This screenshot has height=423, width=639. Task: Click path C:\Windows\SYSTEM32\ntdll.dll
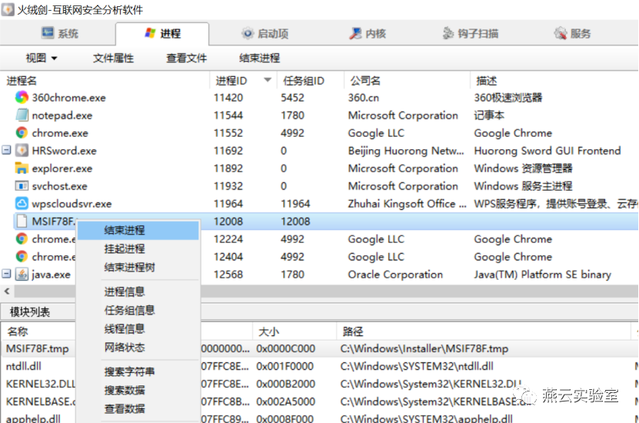(x=417, y=366)
